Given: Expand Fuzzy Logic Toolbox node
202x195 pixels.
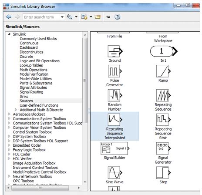Looking at the screenshot, I should click(x=9, y=150).
